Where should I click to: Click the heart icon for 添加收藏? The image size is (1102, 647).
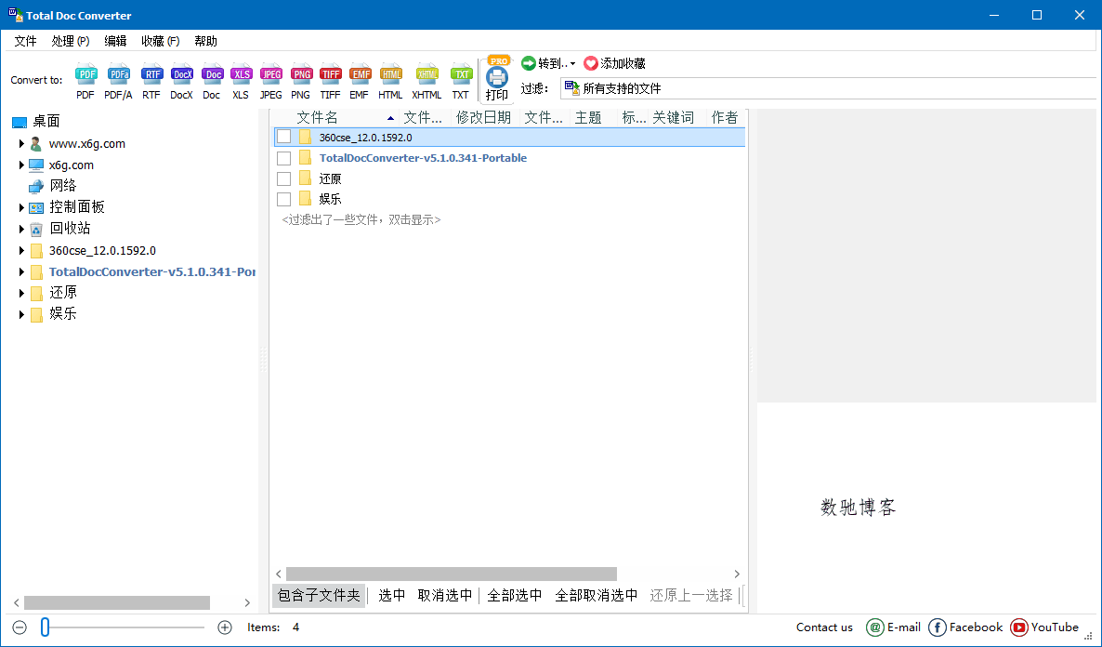coord(590,63)
